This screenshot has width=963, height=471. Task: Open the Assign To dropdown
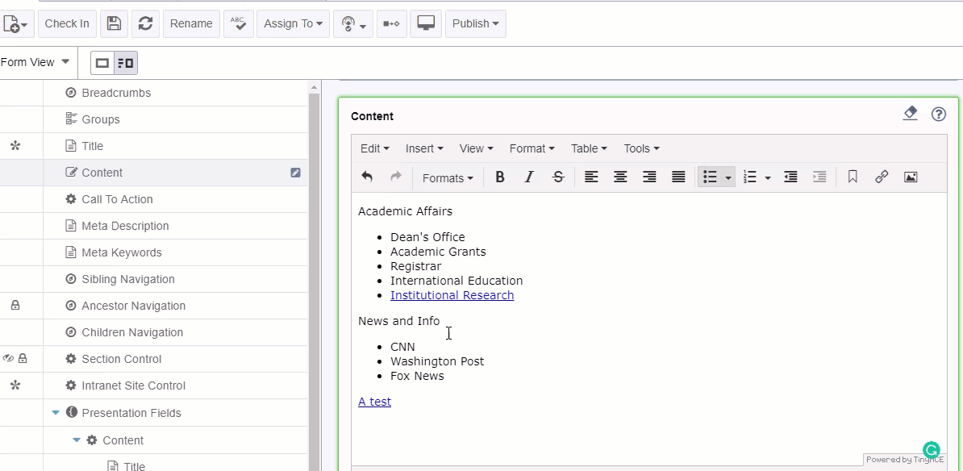click(293, 23)
